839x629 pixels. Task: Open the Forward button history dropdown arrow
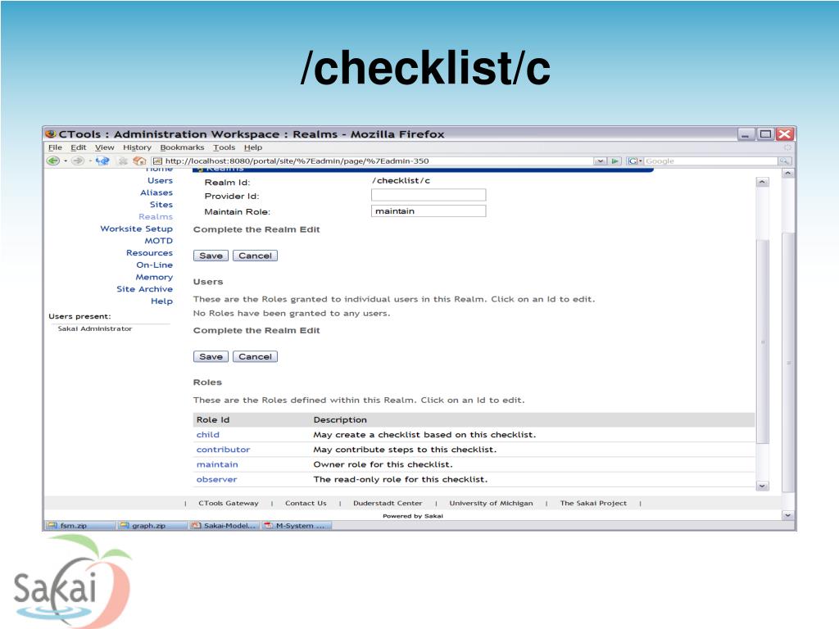[90, 161]
